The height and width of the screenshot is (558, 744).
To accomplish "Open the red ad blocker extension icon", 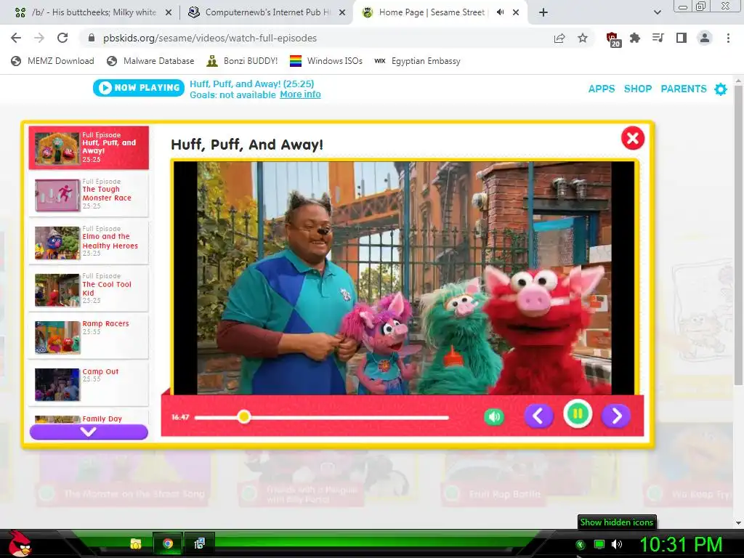I will (x=612, y=39).
